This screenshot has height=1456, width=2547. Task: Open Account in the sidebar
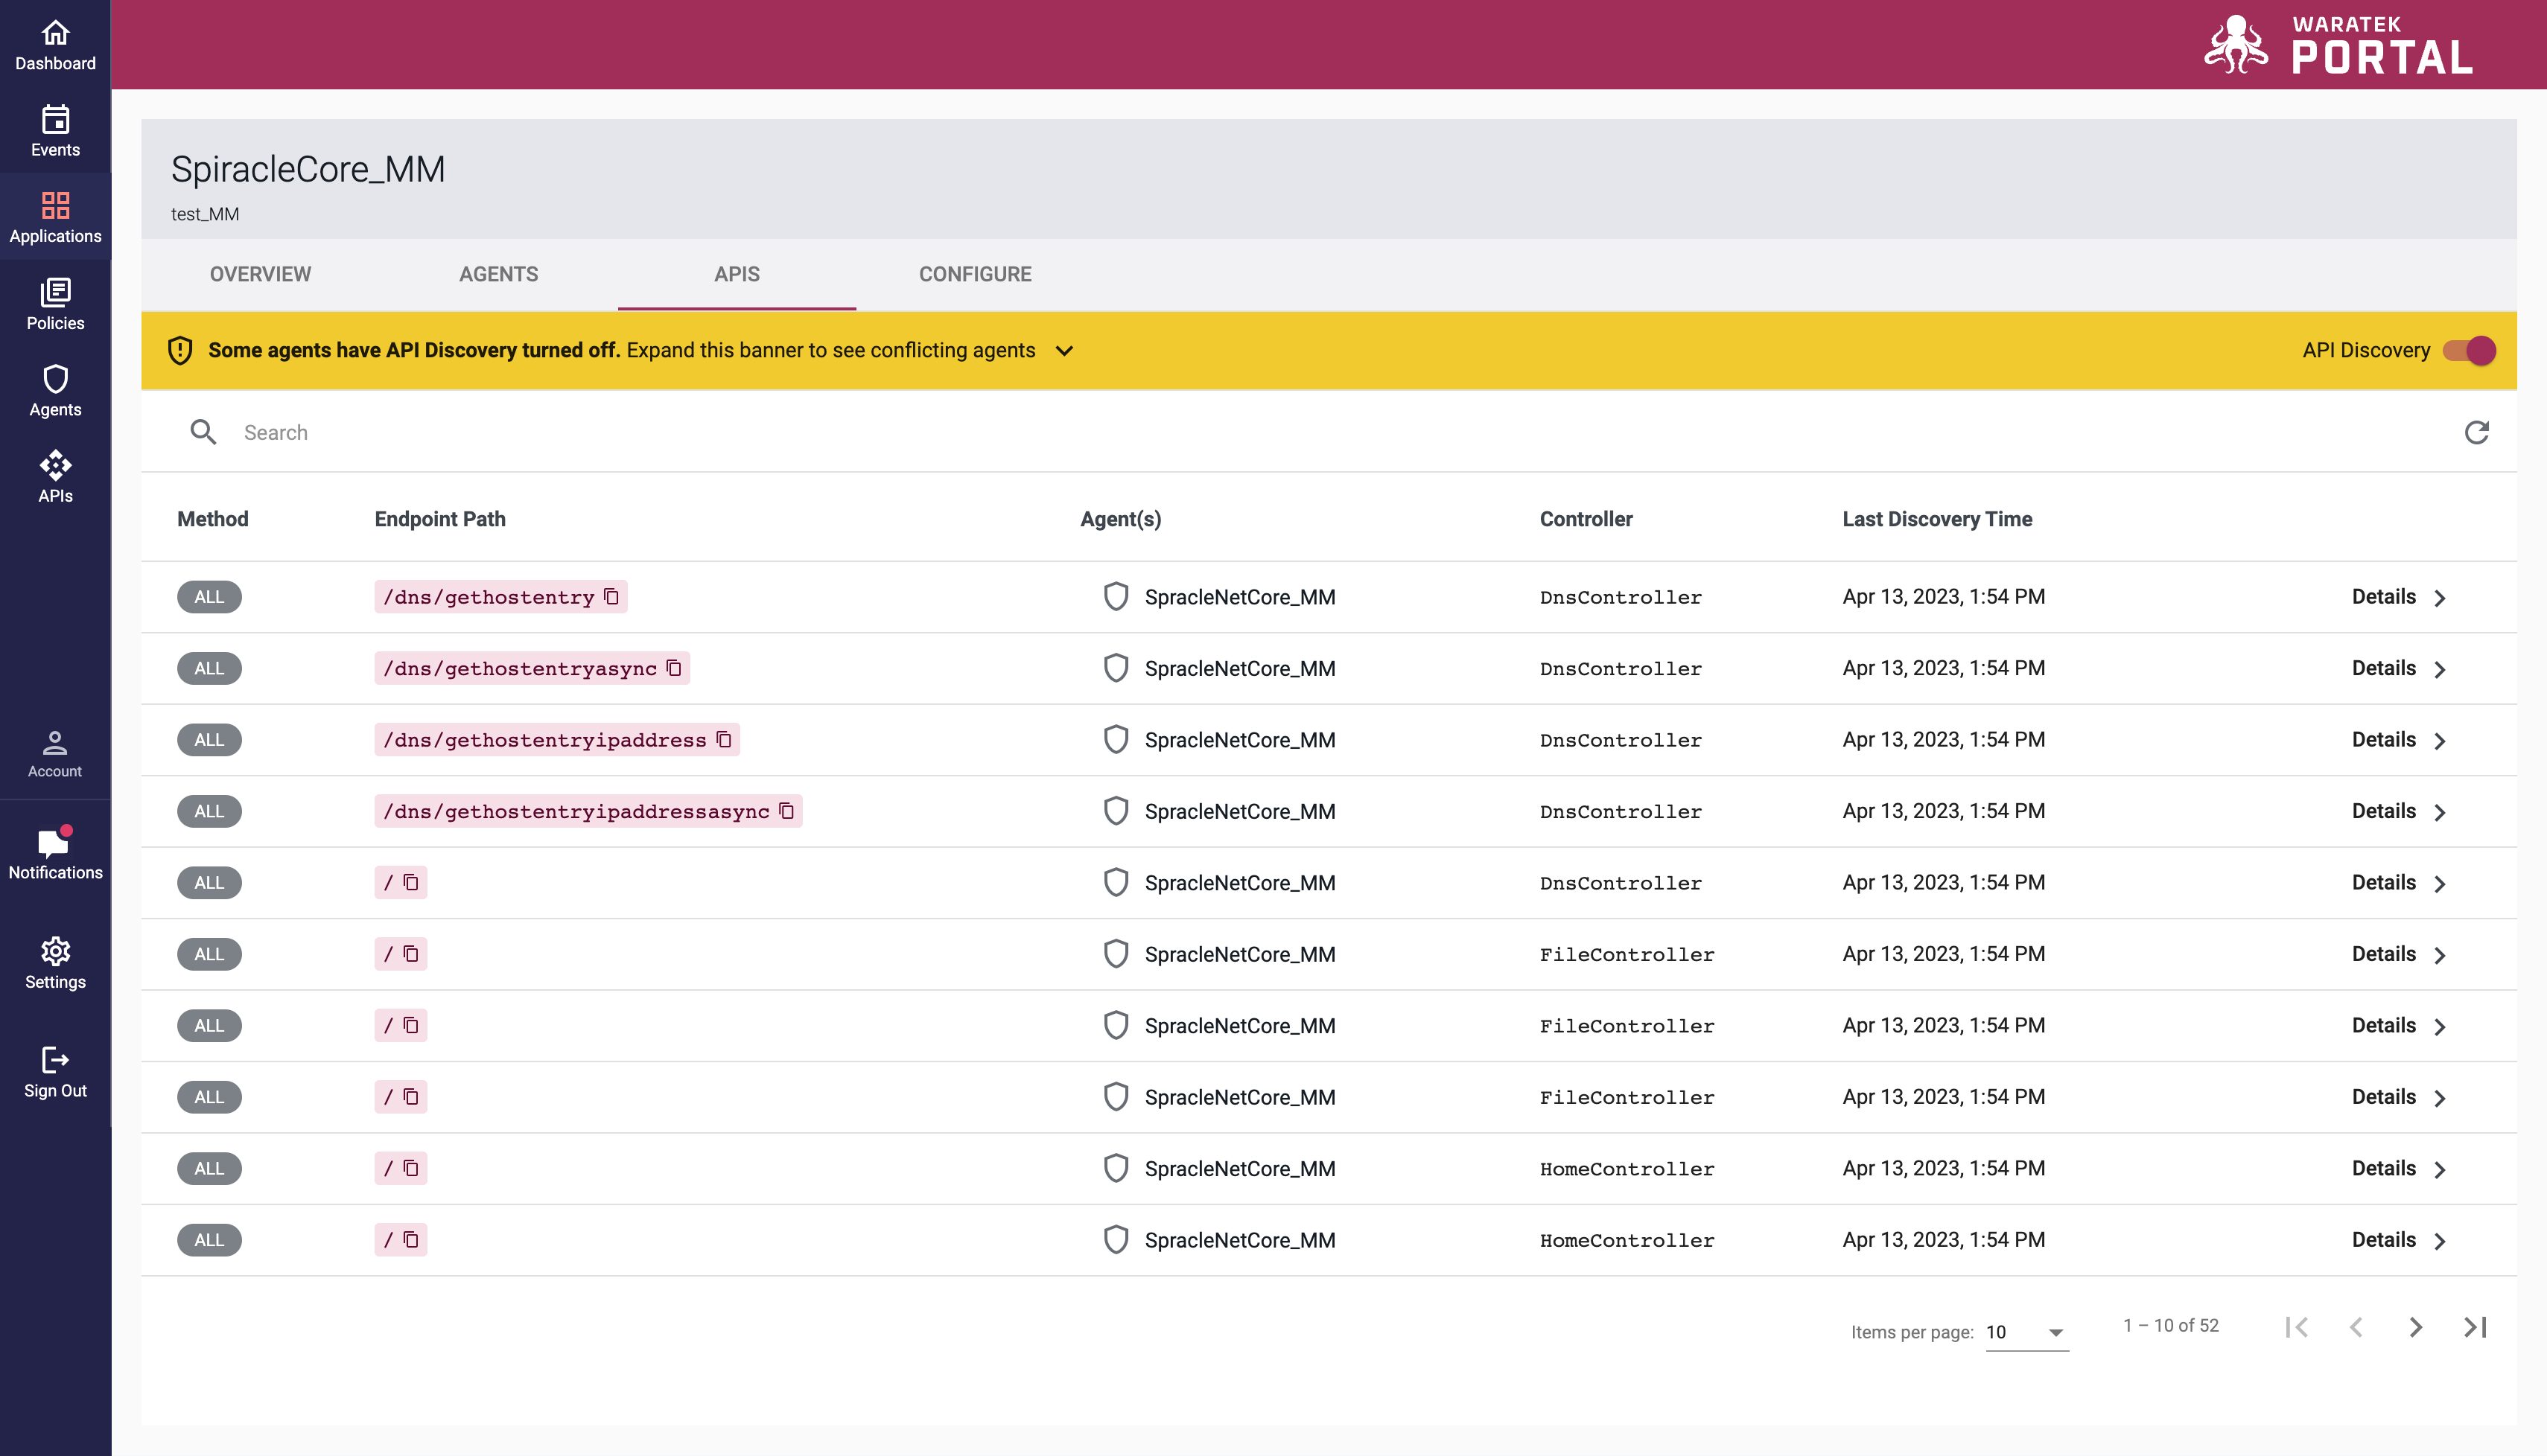coord(55,754)
